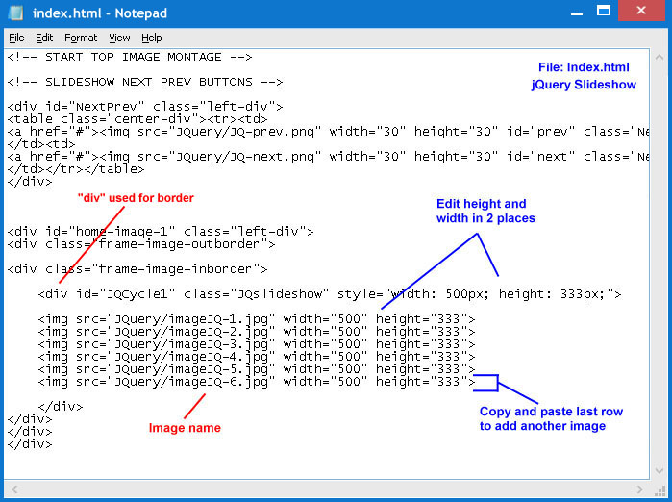Open the File menu
This screenshot has height=502, width=672.
pyautogui.click(x=16, y=38)
